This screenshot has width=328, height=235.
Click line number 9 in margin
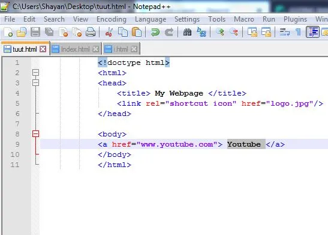(x=17, y=144)
